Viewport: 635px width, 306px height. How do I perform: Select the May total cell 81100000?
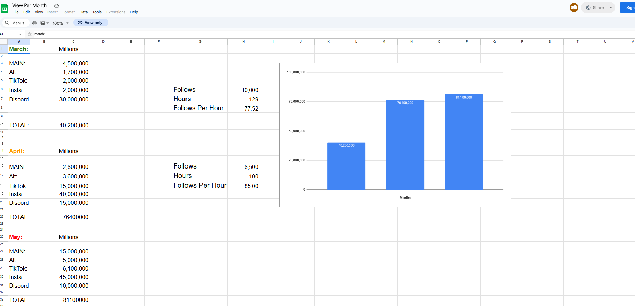(x=74, y=300)
